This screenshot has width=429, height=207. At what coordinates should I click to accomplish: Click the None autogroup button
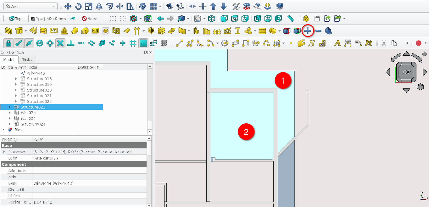tap(89, 19)
